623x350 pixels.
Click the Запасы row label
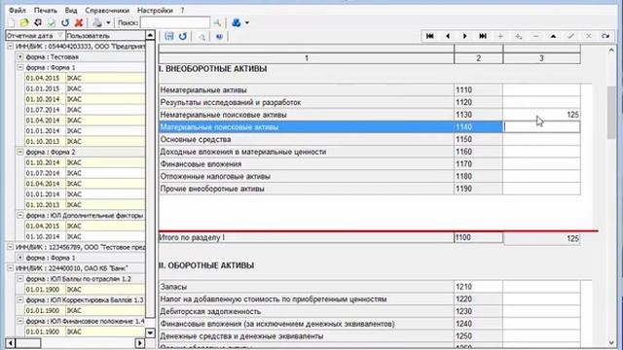(x=173, y=287)
